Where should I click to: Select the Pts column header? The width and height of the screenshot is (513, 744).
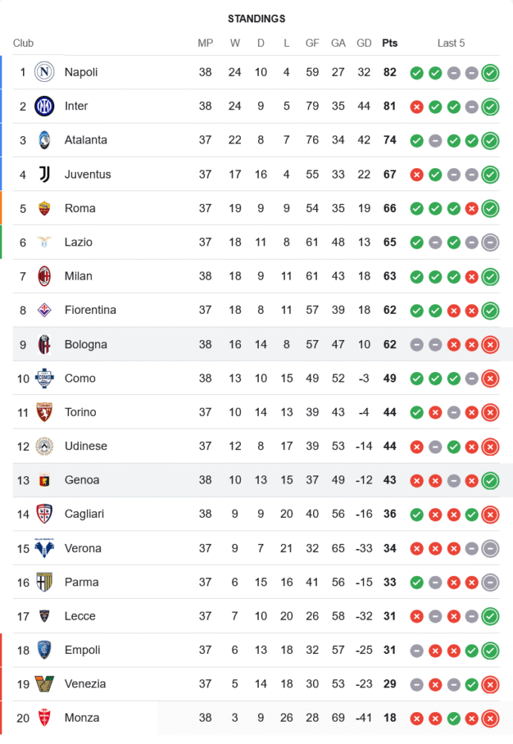click(x=390, y=43)
